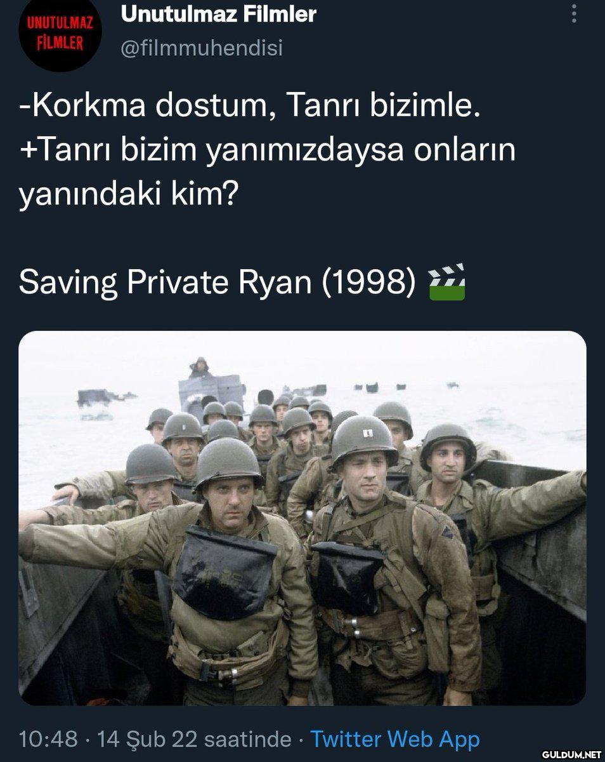605x762 pixels.
Task: Select the line "-Korkma dostum, Tanrı bizimle."
Action: pyautogui.click(x=250, y=107)
